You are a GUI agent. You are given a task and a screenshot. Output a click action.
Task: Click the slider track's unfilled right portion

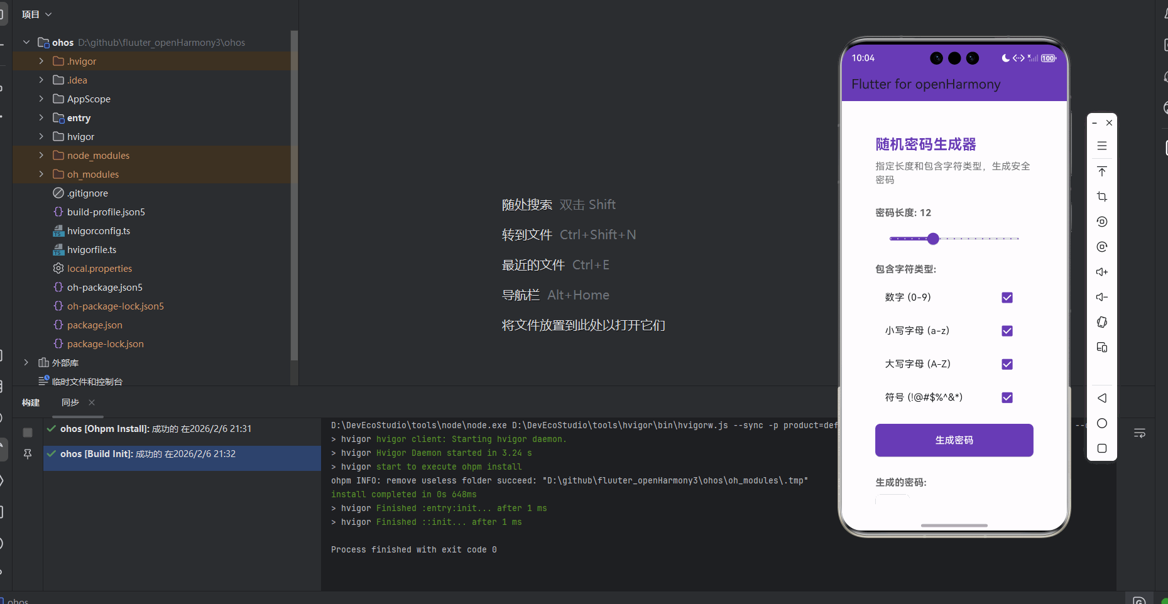click(x=979, y=239)
